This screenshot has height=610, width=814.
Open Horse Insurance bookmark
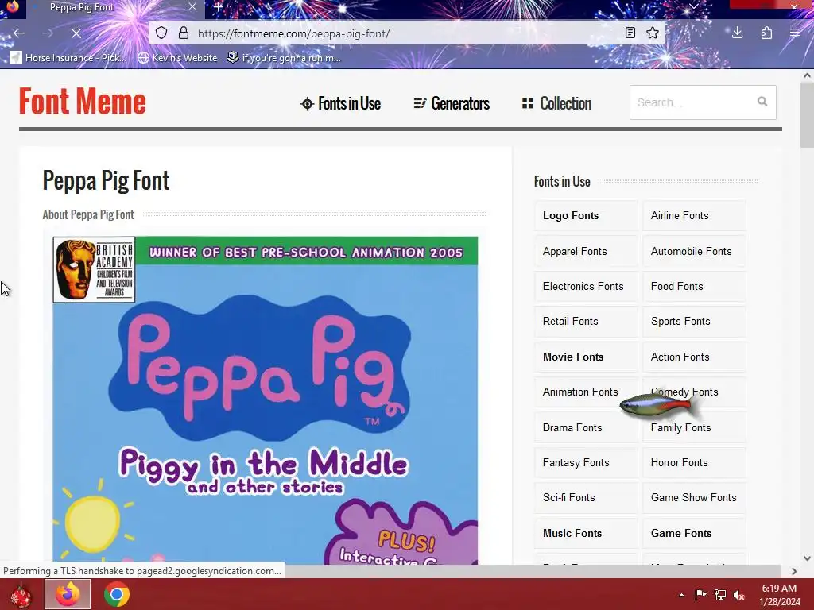68,57
